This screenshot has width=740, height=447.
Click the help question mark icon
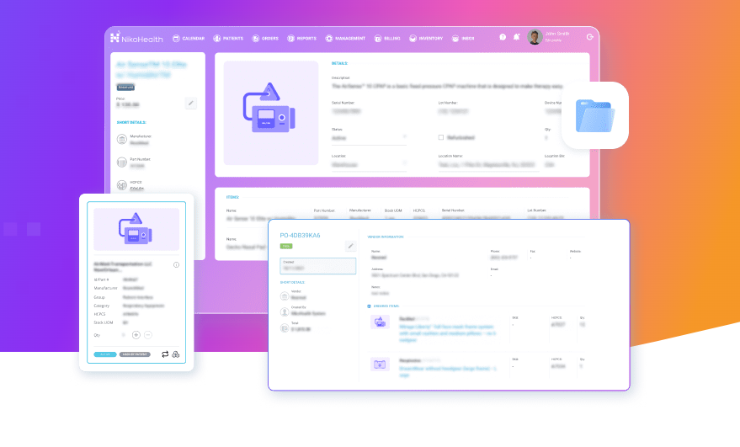pyautogui.click(x=503, y=37)
